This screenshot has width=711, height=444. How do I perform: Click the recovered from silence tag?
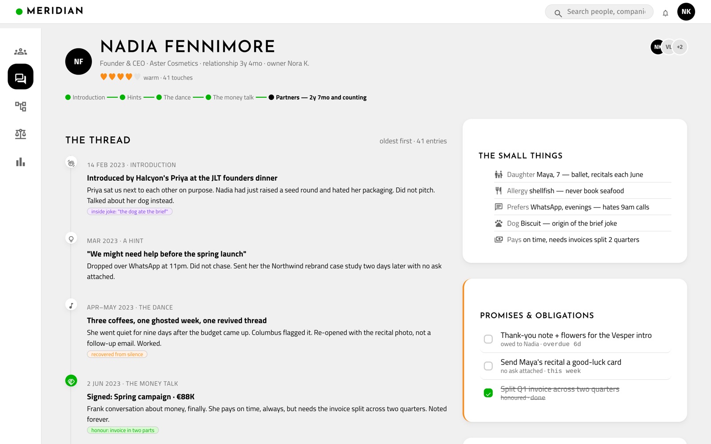tap(117, 354)
